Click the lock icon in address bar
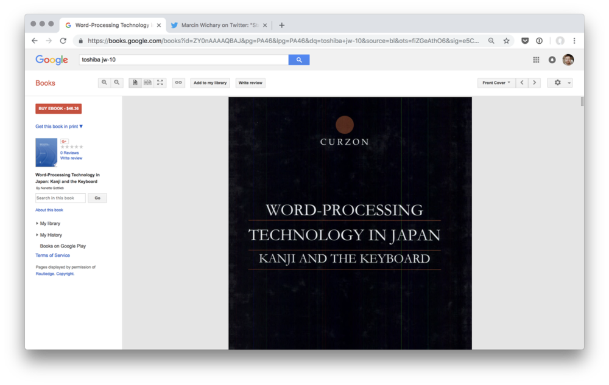 pos(80,41)
